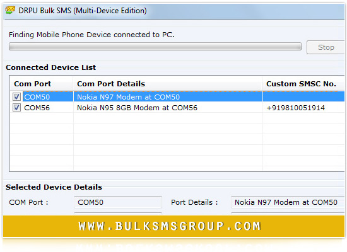Click the application title bar text

point(83,11)
